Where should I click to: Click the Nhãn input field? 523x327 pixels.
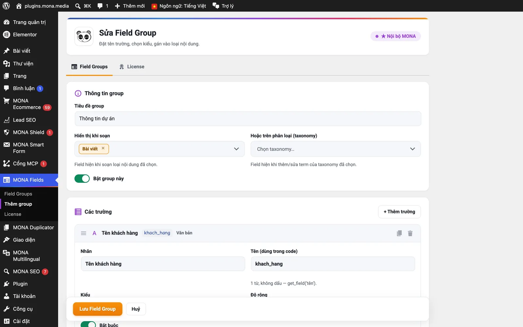[x=163, y=264]
